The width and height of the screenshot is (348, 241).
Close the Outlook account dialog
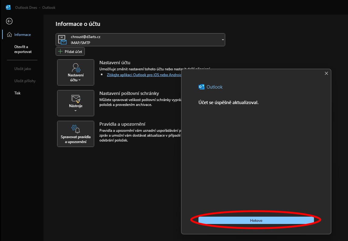point(326,73)
